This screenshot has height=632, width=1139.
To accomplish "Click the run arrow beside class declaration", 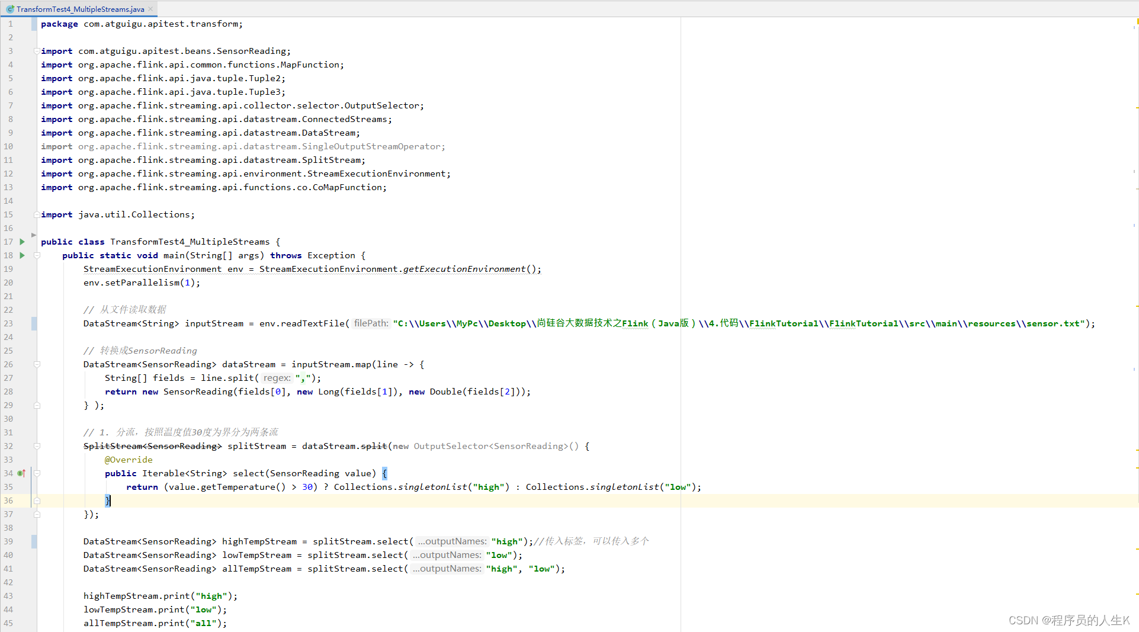I will tap(23, 242).
